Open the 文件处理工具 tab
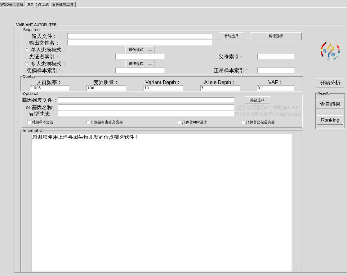Viewport: 347px width, 276px height. pos(63,4)
